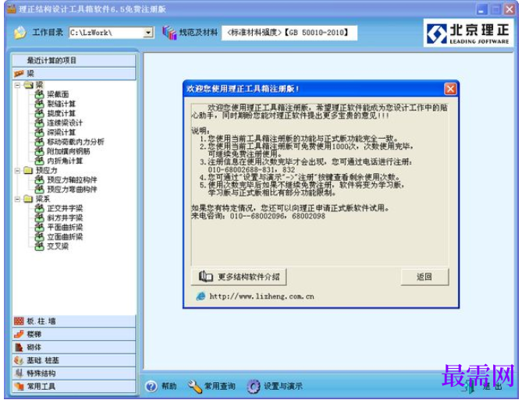
Task: Click the 预应力 folder icon
Action: pos(29,170)
